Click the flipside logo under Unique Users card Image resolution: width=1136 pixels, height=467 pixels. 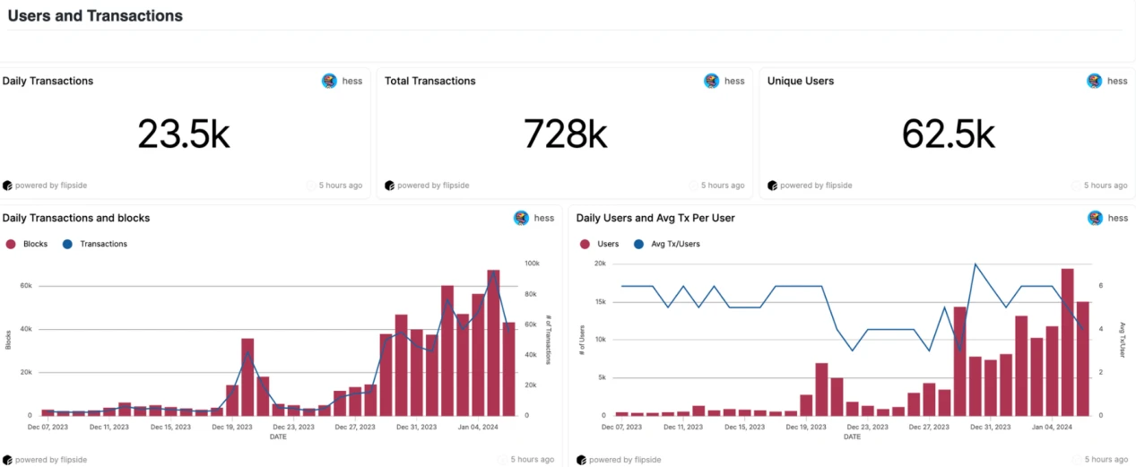(x=772, y=186)
